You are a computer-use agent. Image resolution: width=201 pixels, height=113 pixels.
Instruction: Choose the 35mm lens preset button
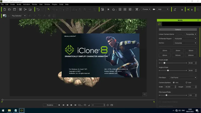pos(178,50)
